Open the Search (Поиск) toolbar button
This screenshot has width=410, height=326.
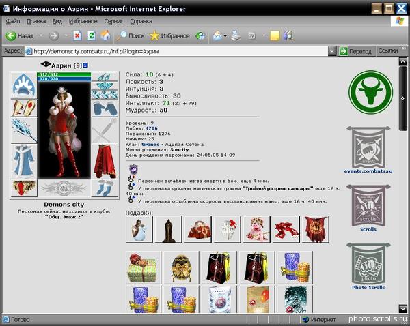131,35
